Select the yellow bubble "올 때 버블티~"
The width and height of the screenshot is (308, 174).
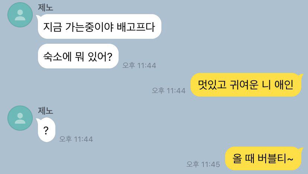pyautogui.click(x=263, y=158)
